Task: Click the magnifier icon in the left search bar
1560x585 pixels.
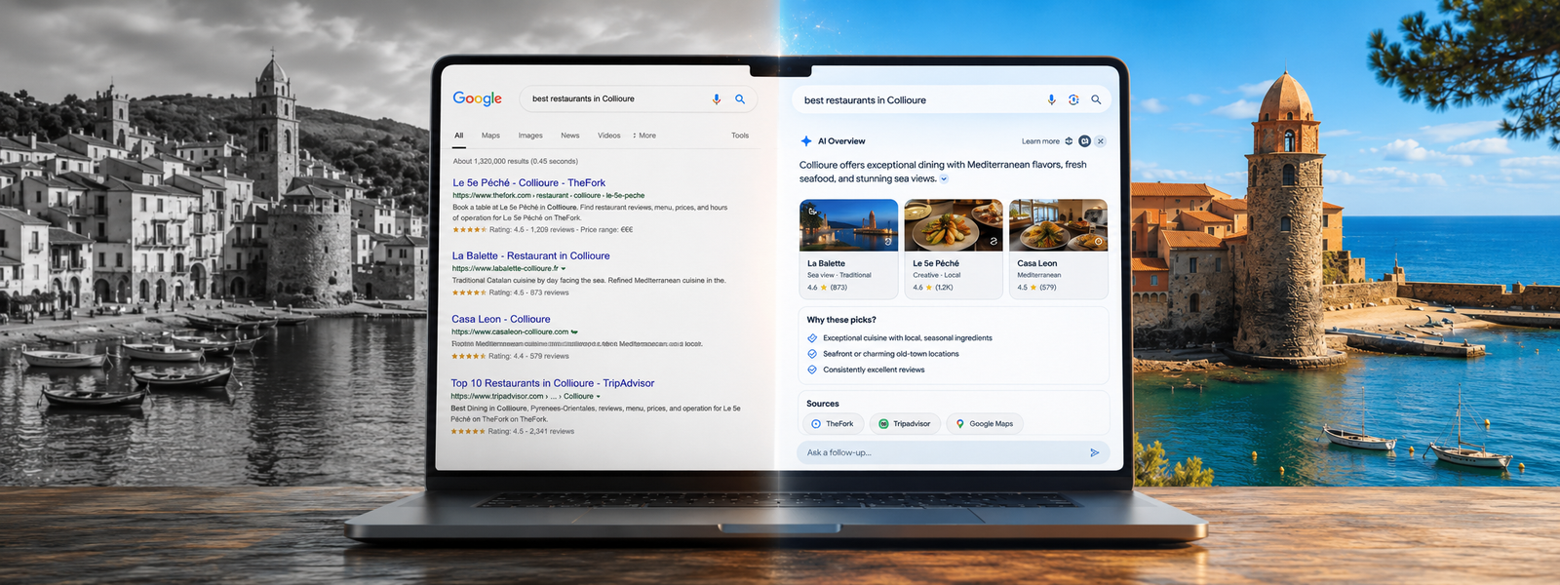Action: click(x=740, y=98)
